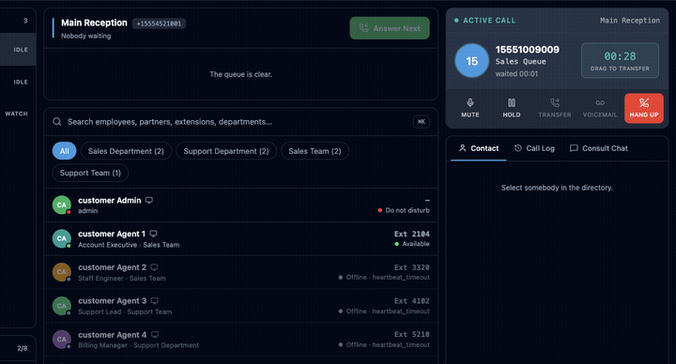
Task: Select the customer Agent 4 name
Action: tap(112, 335)
